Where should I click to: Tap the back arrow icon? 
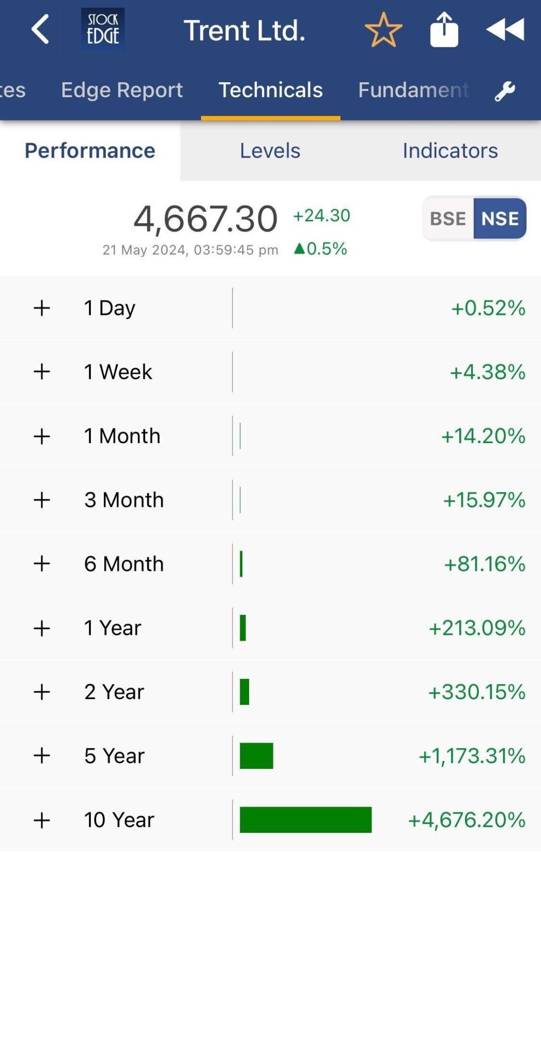pyautogui.click(x=40, y=29)
